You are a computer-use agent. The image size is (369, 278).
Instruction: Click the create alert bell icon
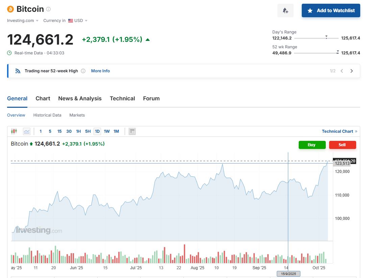285,10
